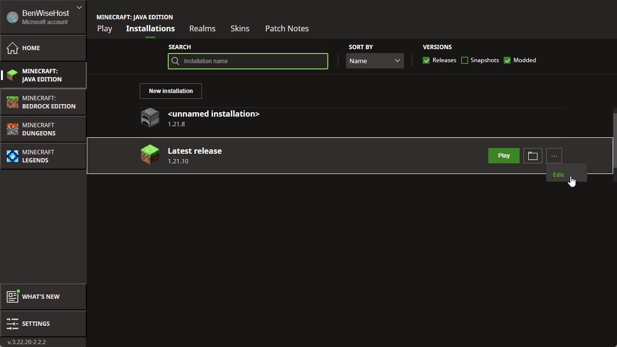
Task: Open the Home section icon
Action: (13, 48)
